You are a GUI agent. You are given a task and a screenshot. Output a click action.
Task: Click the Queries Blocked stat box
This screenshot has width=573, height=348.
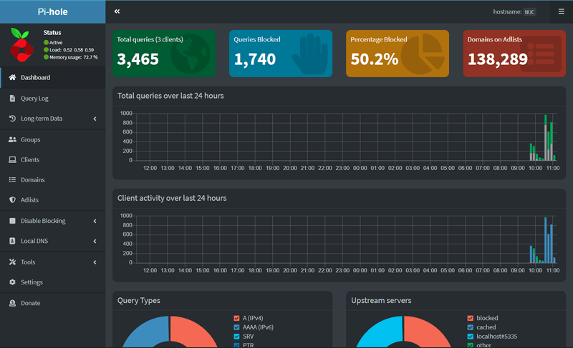pos(281,54)
